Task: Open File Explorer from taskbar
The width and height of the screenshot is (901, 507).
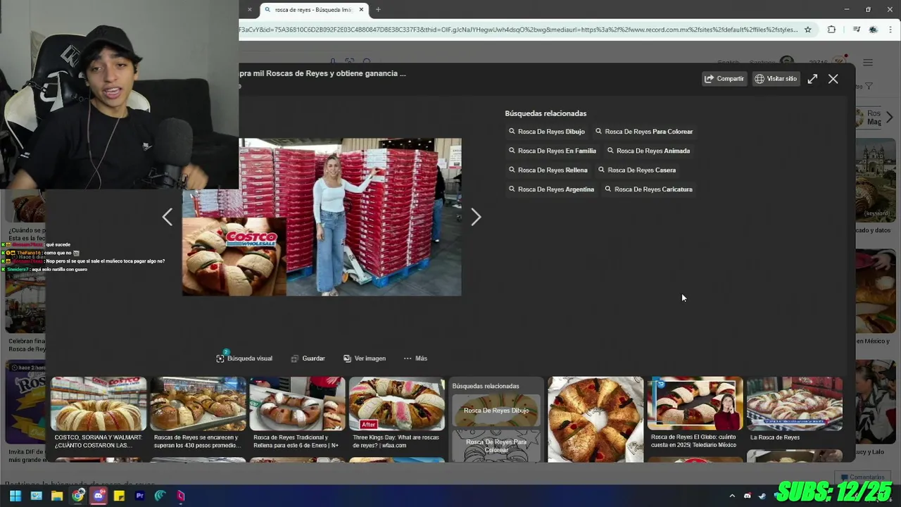Action: point(57,496)
